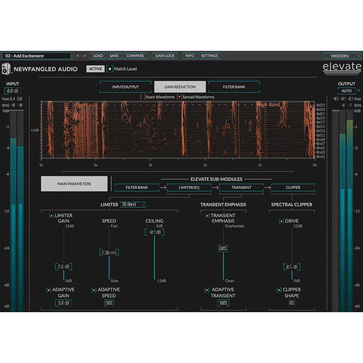Click the COMPARE button

135,55
